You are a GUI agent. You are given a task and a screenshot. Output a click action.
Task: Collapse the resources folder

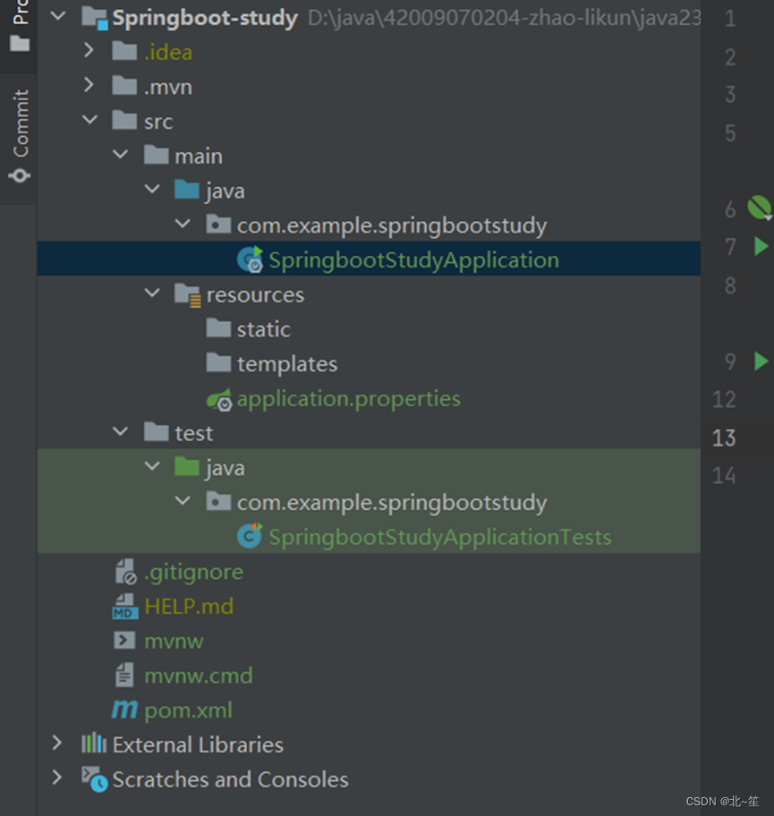tap(152, 294)
